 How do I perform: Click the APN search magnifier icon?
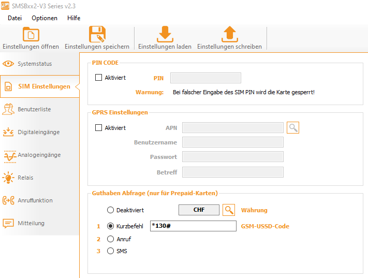pos(293,128)
